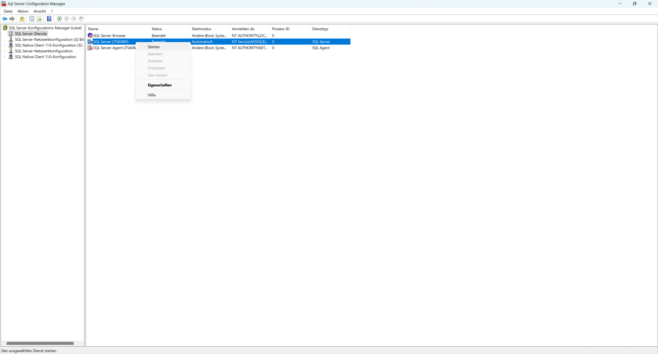Click Beendet status of SQL Server-Browser

[x=158, y=36]
